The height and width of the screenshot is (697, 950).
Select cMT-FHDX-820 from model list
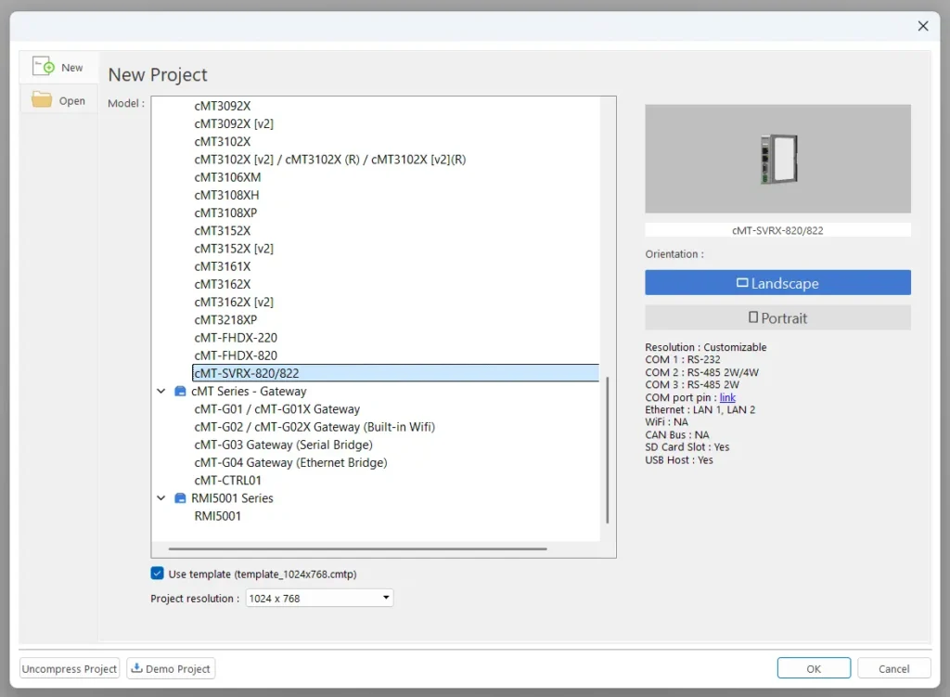pyautogui.click(x=236, y=355)
